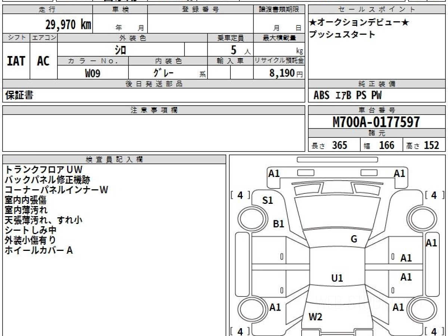This screenshot has width=448, height=336.
Task: Select the 高さ 152 height cell
Action: click(x=424, y=145)
